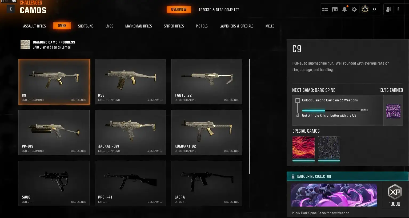Open the grid menu icon

pos(325,9)
